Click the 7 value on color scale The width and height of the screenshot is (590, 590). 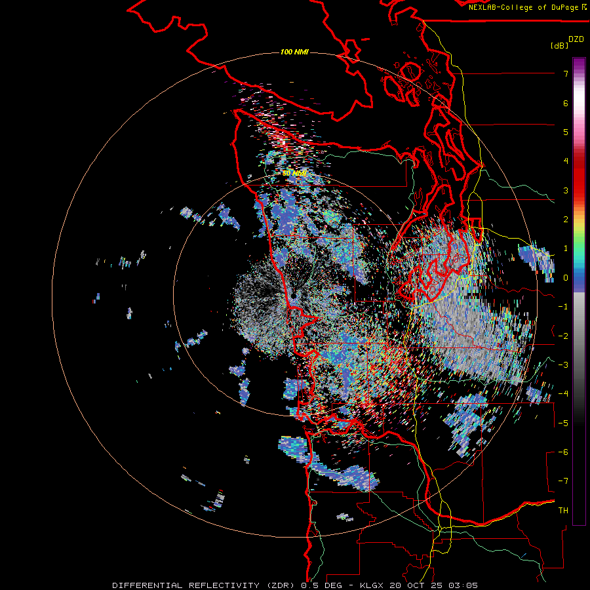pos(566,73)
